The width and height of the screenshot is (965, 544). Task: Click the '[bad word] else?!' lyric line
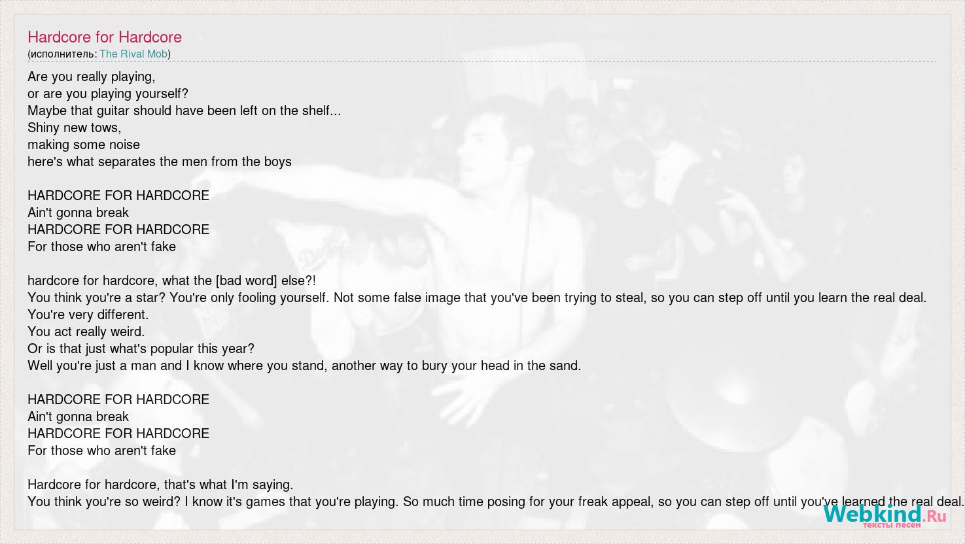point(172,280)
